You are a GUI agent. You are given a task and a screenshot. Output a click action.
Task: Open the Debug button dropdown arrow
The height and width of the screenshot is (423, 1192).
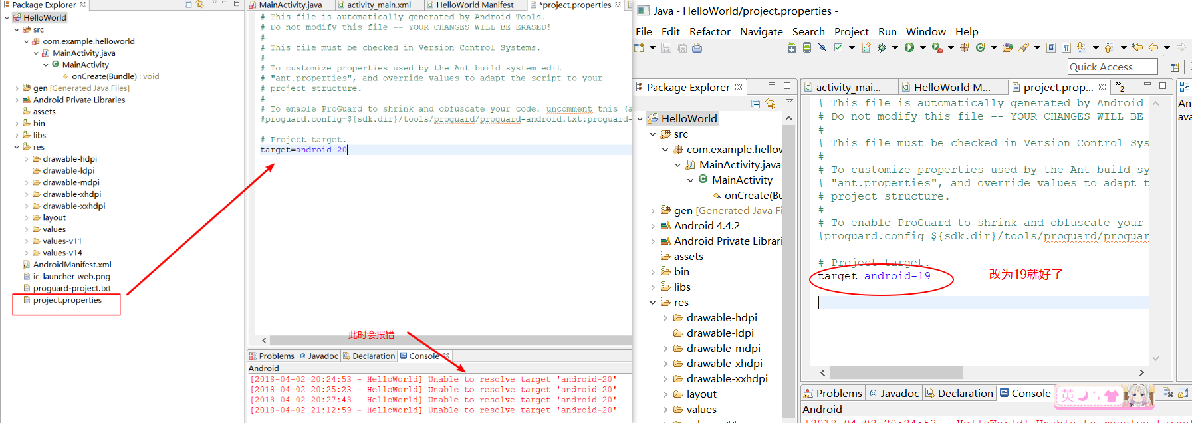[x=895, y=47]
